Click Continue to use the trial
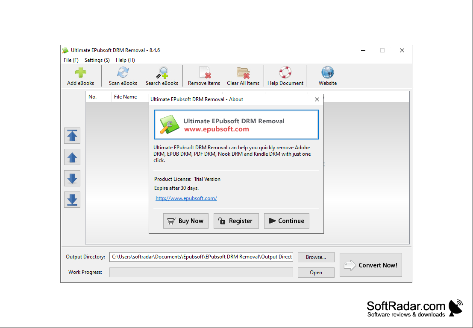Viewport: 473px width, 328px height. pyautogui.click(x=287, y=221)
